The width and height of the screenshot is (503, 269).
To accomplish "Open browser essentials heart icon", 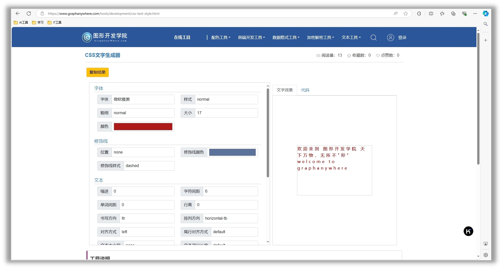I will [x=464, y=14].
